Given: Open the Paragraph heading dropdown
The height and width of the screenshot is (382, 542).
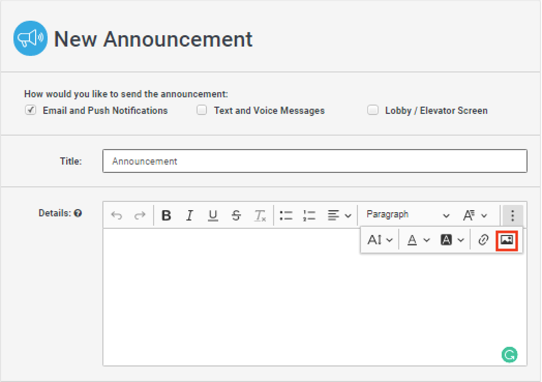Looking at the screenshot, I should (x=408, y=215).
